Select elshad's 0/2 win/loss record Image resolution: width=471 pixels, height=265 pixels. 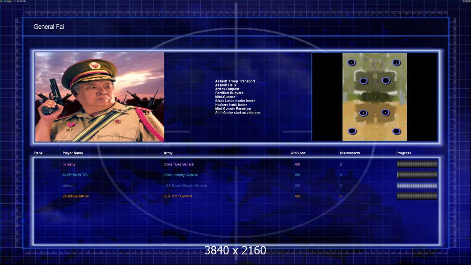pos(297,185)
